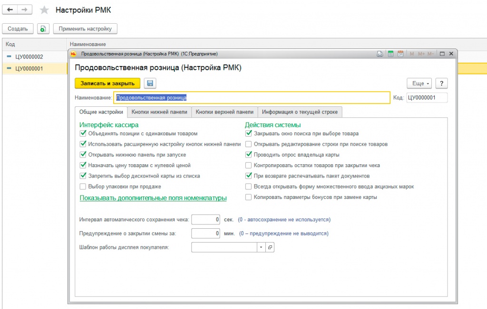Click the Код field with ЦУ0000001
Viewport: 487px width, 309px height.
point(427,98)
